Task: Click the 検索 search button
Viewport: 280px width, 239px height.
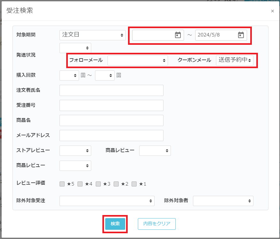Action: (x=115, y=224)
